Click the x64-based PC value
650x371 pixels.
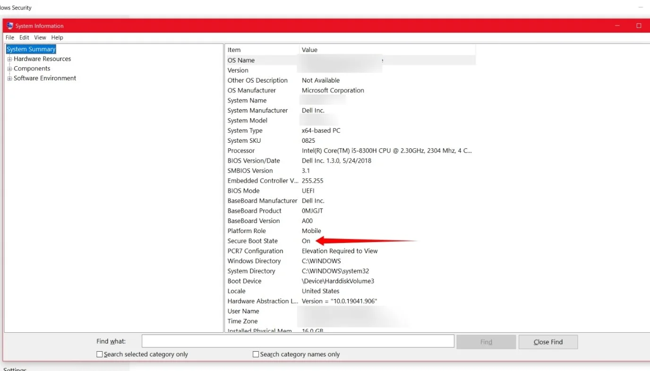tap(321, 130)
